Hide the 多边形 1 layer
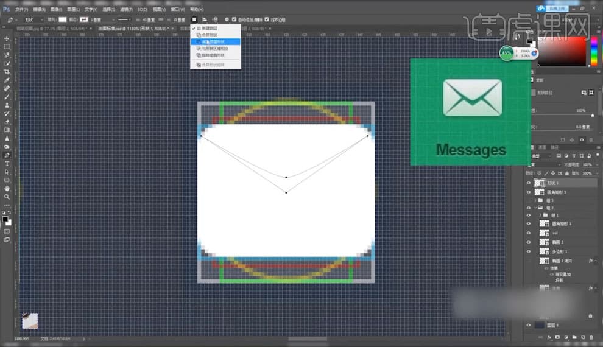 pos(529,251)
